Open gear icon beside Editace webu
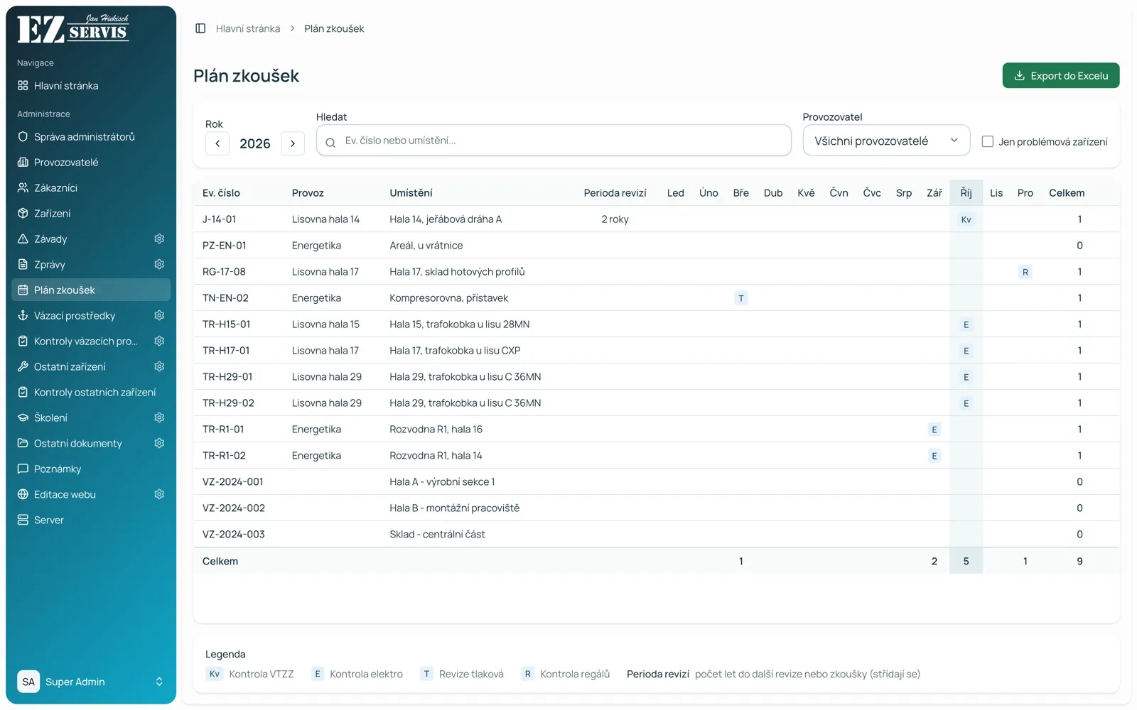The height and width of the screenshot is (710, 1137). [159, 494]
